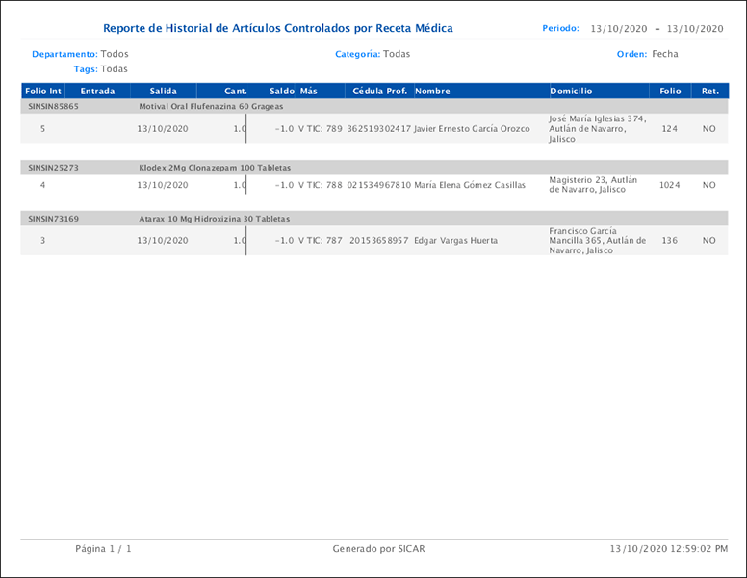Viewport: 747px width, 578px height.
Task: Click the Orden value 'Fecha'
Action: 665,54
